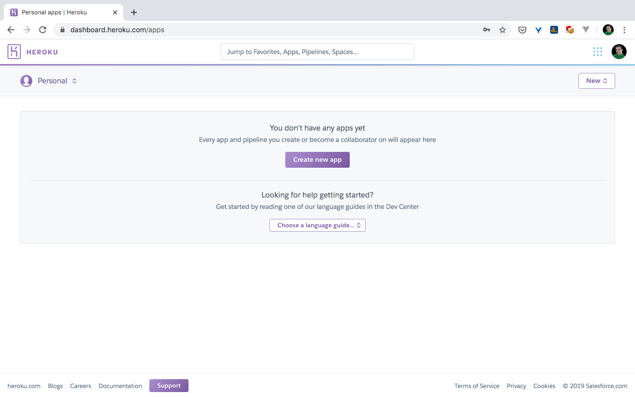The height and width of the screenshot is (397, 635).
Task: Open the Dev Center link
Action: click(402, 206)
